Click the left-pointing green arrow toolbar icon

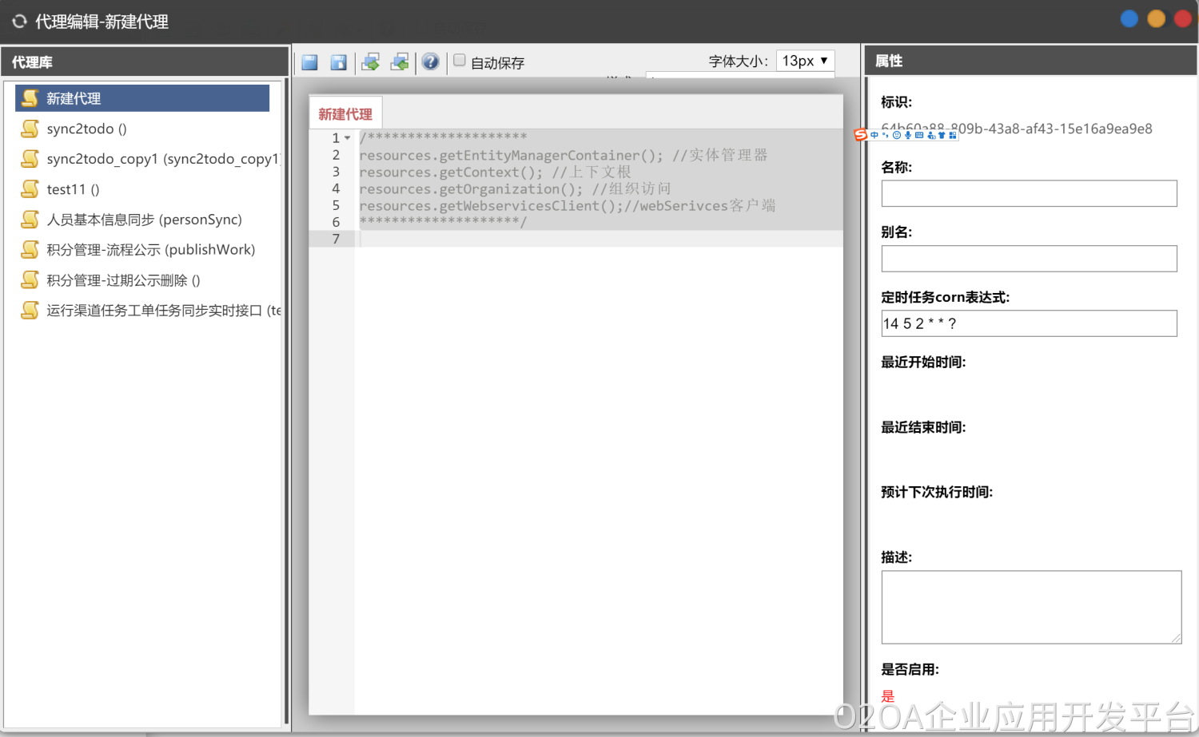click(x=400, y=62)
